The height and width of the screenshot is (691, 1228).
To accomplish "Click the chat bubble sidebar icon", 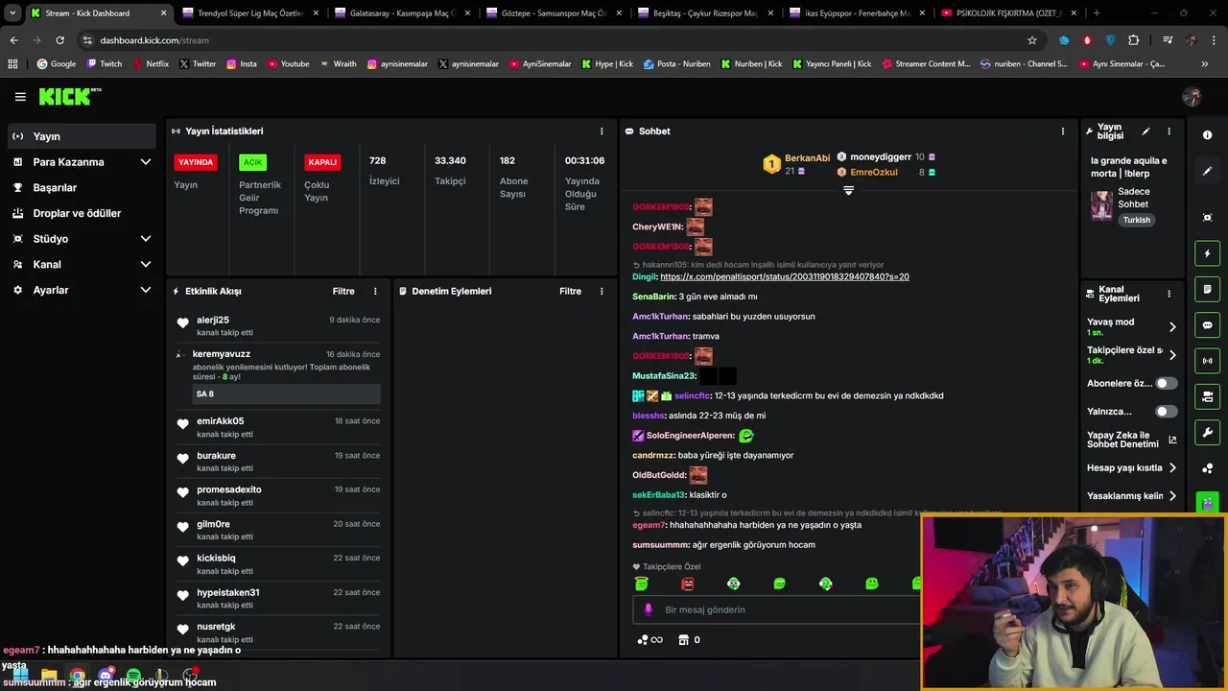I will point(1207,325).
